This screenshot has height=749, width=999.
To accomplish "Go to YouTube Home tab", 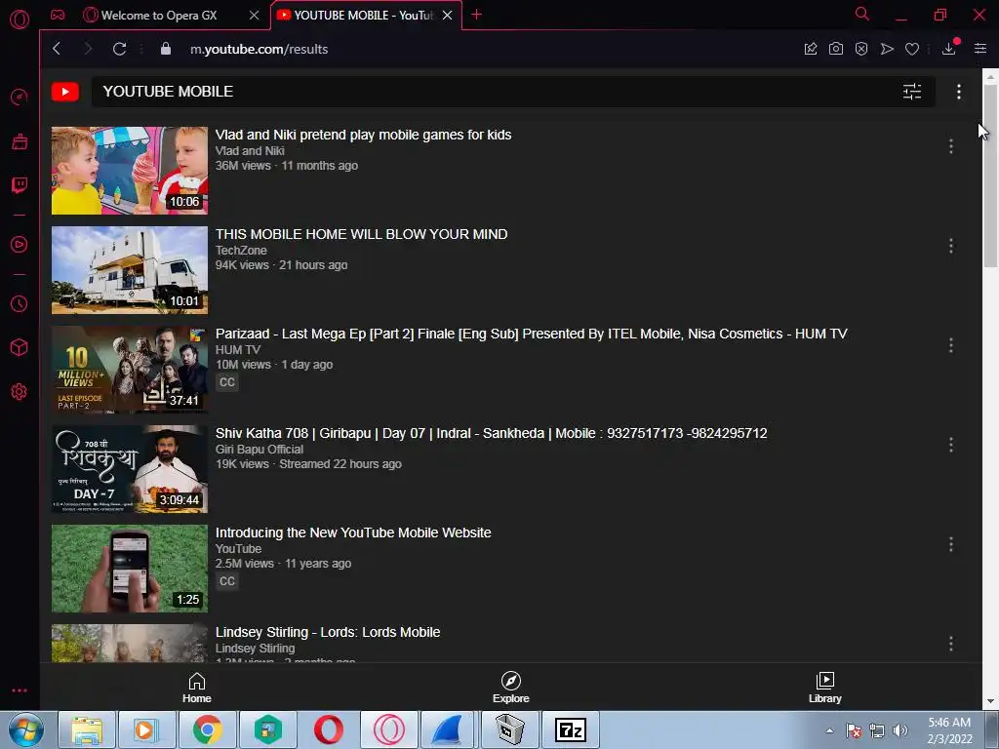I will point(197,688).
